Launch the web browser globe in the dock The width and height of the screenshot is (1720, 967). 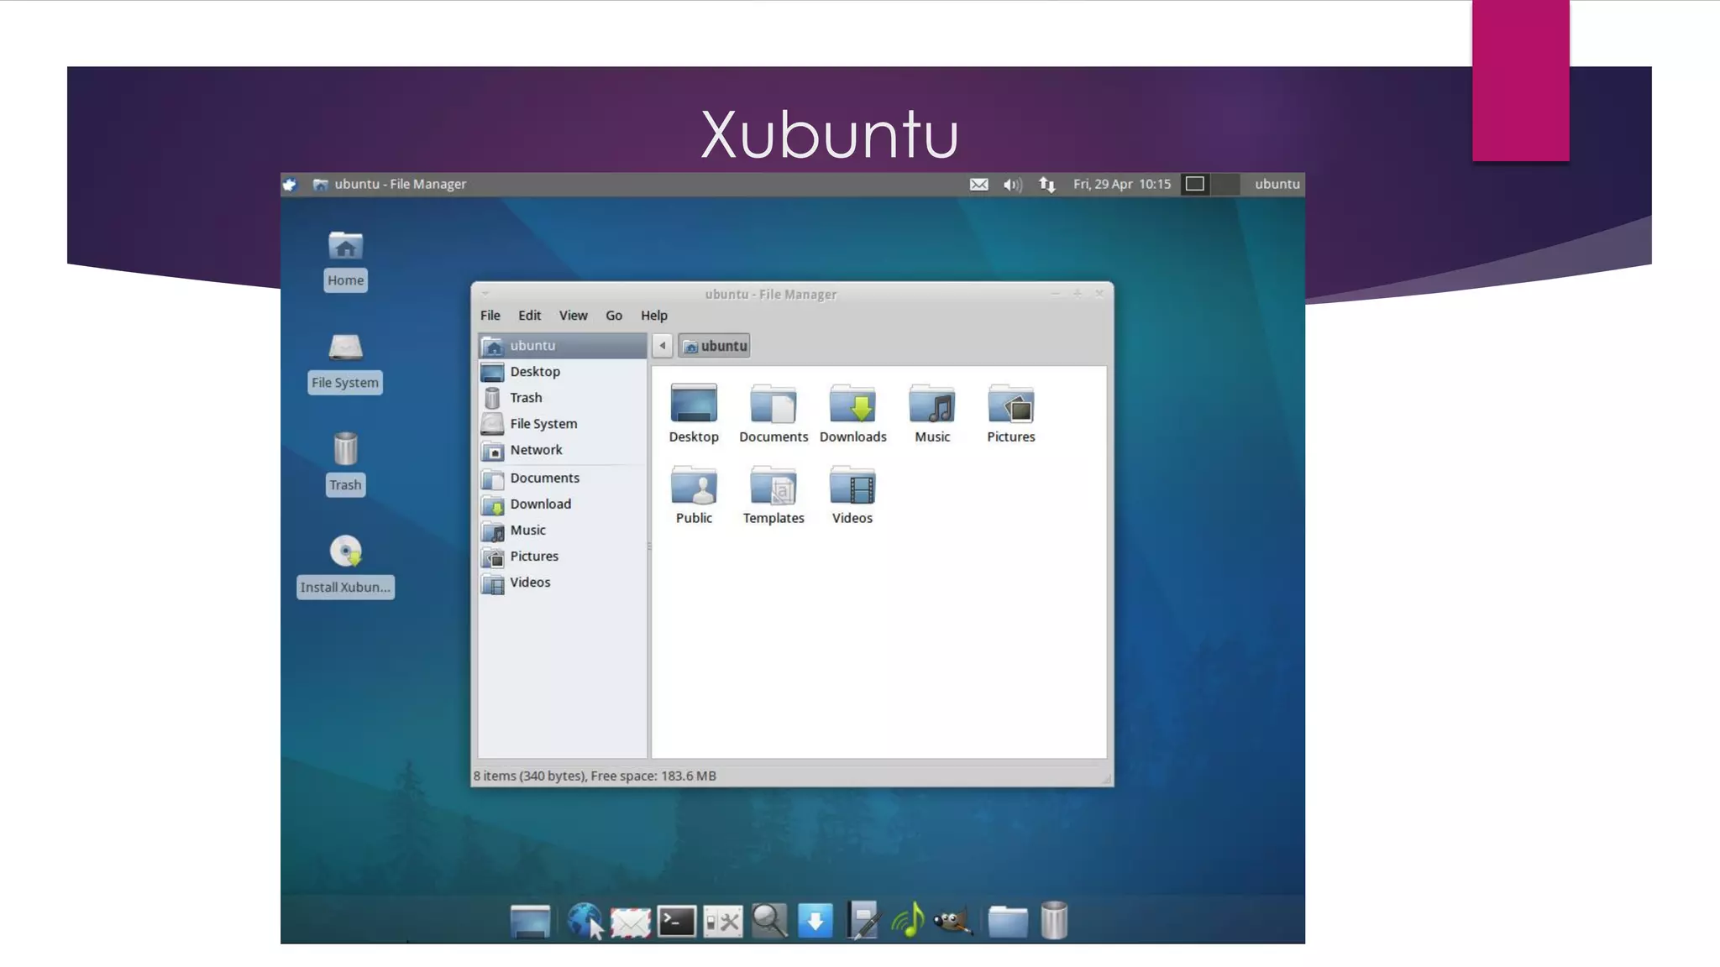point(585,922)
